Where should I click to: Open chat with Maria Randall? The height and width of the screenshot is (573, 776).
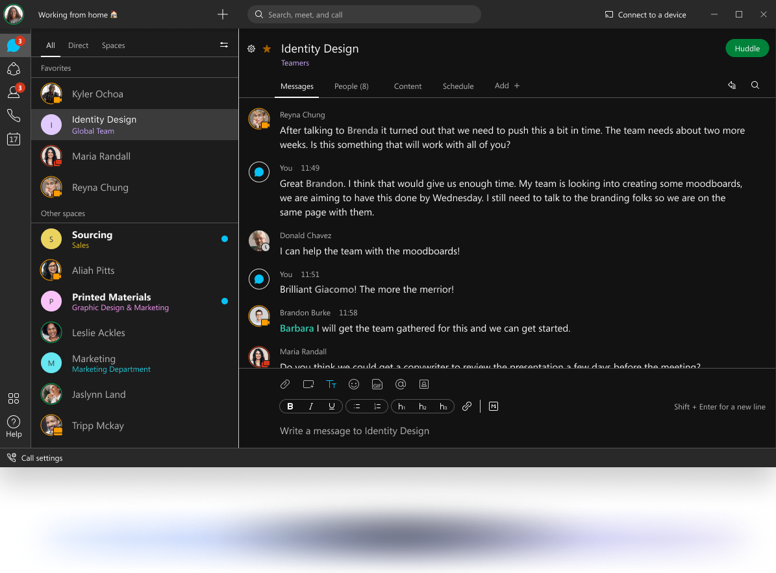134,156
